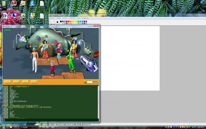Click the first orange button in JoyTalk

click(8, 82)
